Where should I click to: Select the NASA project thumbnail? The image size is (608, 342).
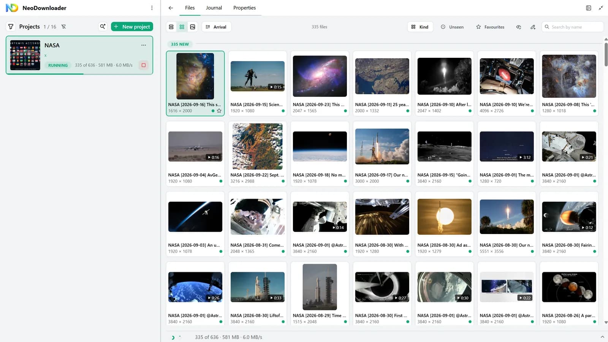pos(25,55)
